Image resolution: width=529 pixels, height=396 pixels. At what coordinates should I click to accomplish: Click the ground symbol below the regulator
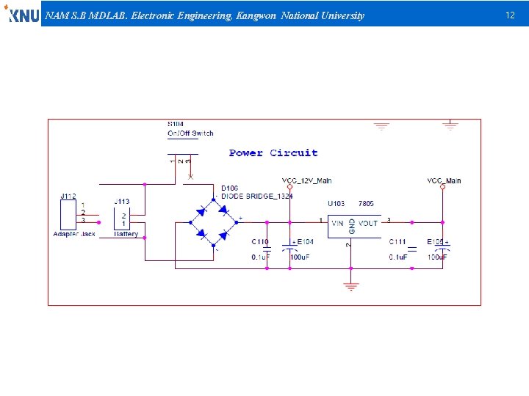pos(351,287)
